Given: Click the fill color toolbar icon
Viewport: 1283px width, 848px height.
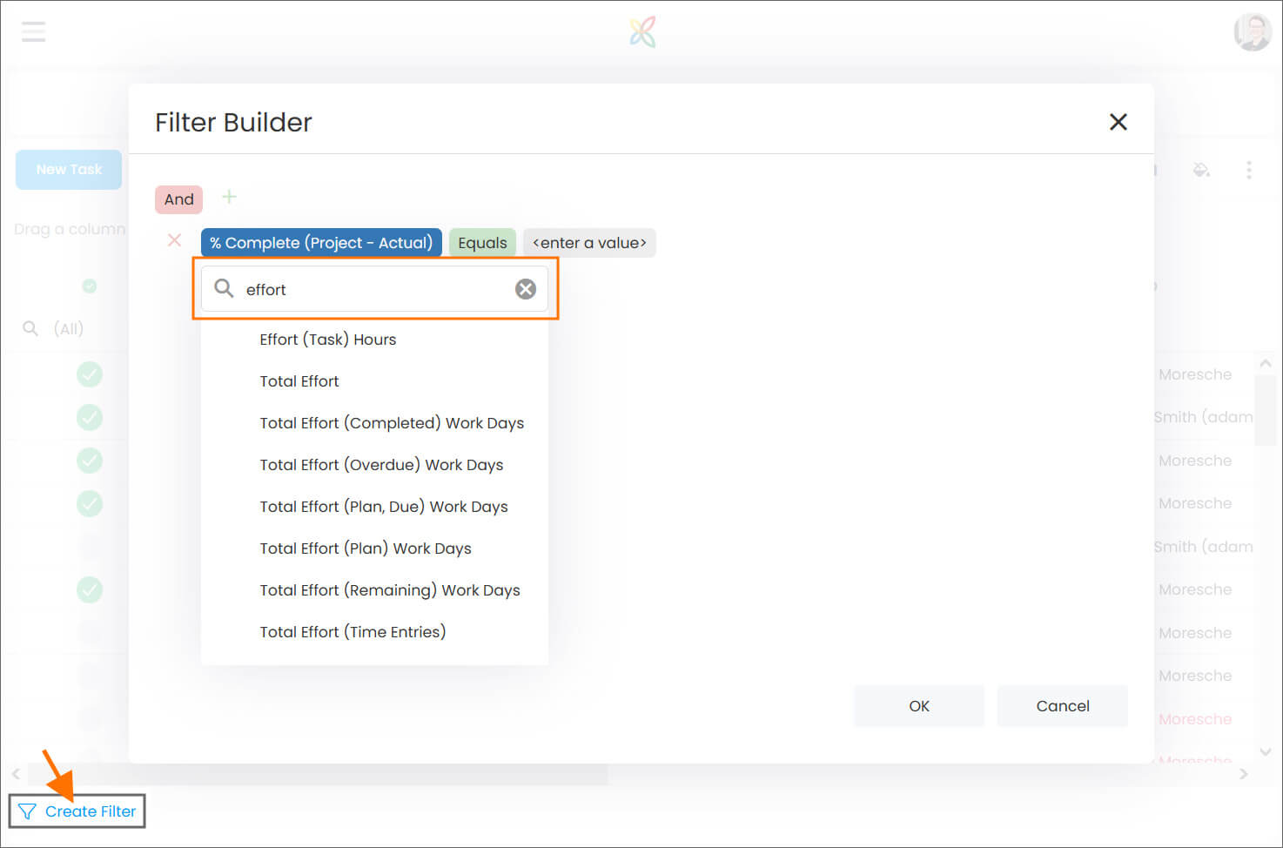Looking at the screenshot, I should (1202, 170).
